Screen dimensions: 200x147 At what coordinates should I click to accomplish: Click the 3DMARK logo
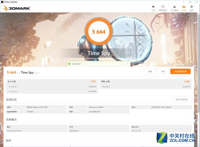click(17, 8)
